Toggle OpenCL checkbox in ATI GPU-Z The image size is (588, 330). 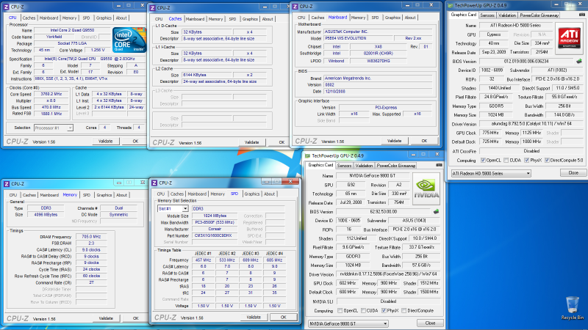(x=483, y=160)
